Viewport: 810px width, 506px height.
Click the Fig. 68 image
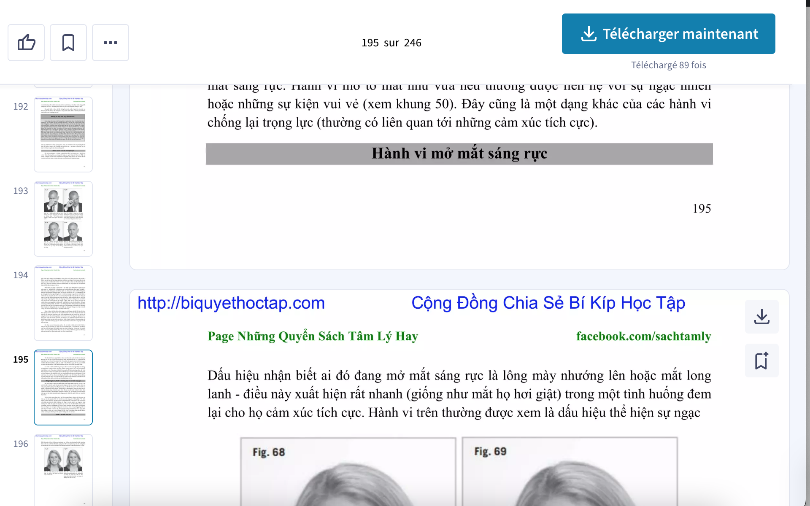pyautogui.click(x=348, y=471)
